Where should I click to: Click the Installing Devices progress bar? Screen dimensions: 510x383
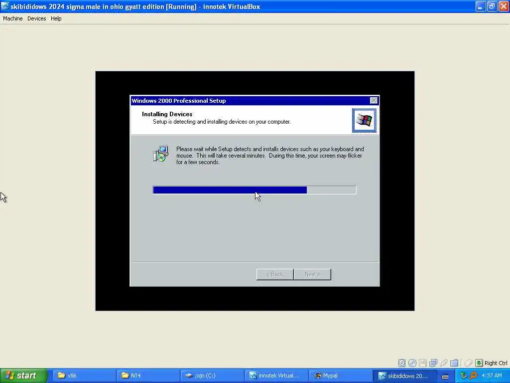[x=255, y=190]
